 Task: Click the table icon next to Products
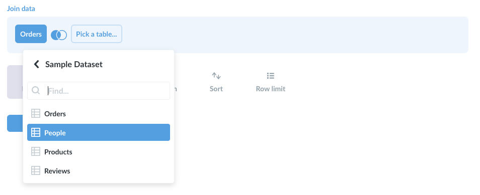(36, 152)
